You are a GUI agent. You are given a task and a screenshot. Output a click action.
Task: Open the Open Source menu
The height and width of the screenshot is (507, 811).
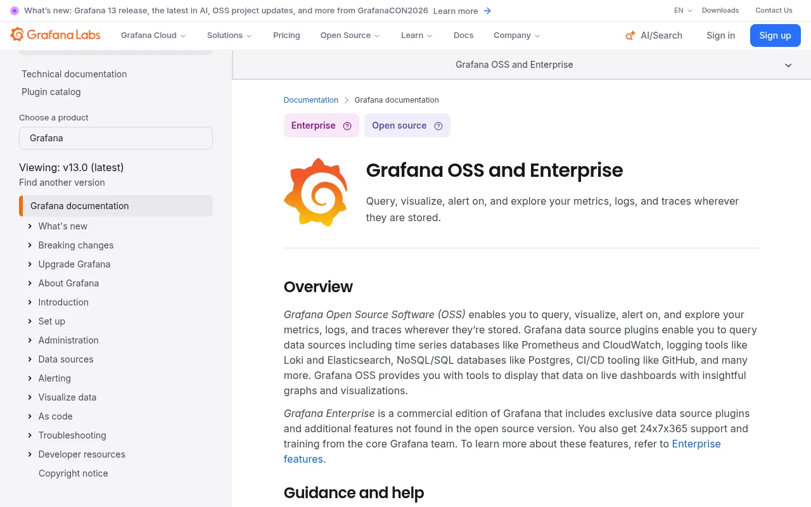point(350,35)
